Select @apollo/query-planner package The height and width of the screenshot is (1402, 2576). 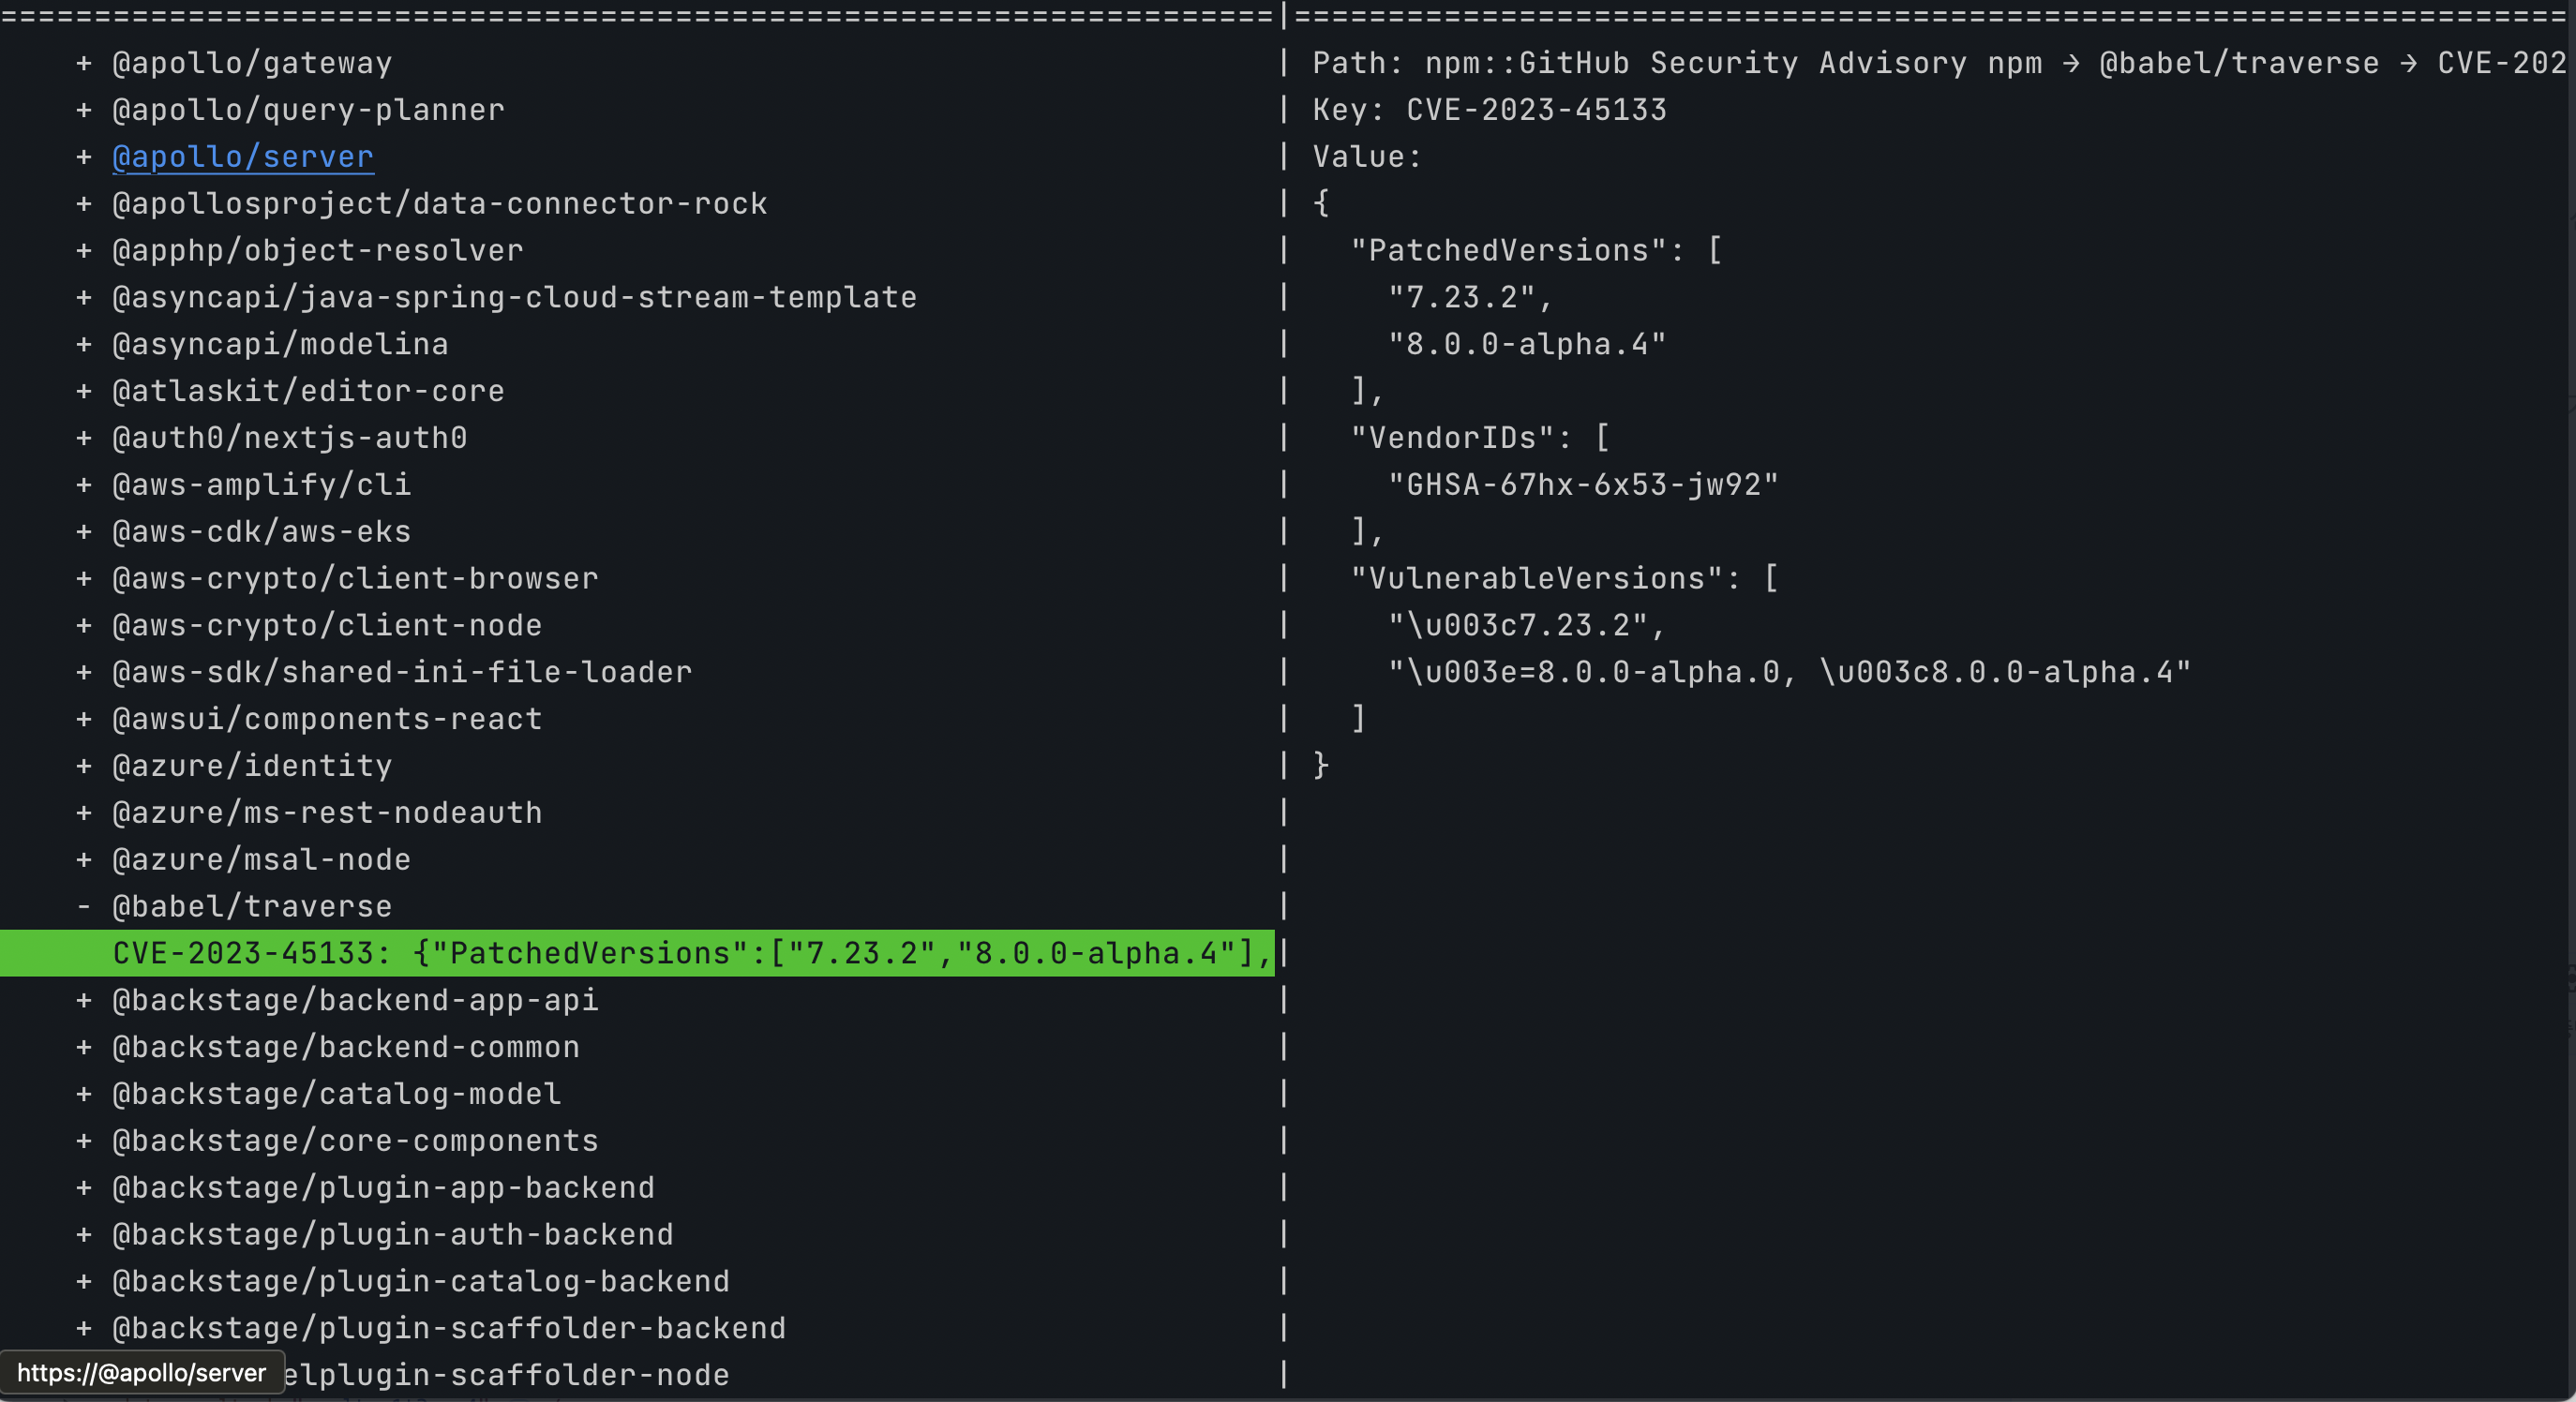(308, 110)
